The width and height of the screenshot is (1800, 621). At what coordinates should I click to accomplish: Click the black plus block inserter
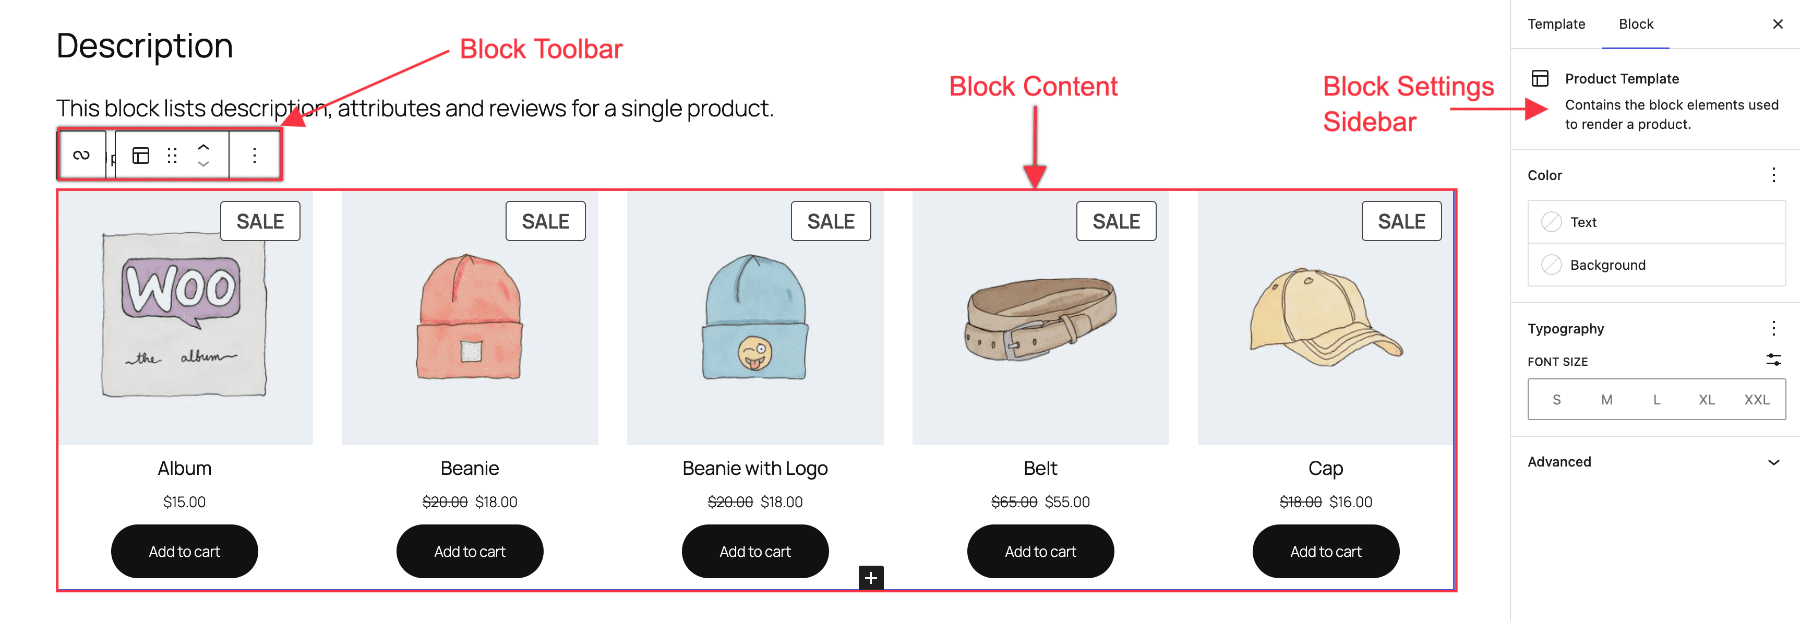pos(871,578)
